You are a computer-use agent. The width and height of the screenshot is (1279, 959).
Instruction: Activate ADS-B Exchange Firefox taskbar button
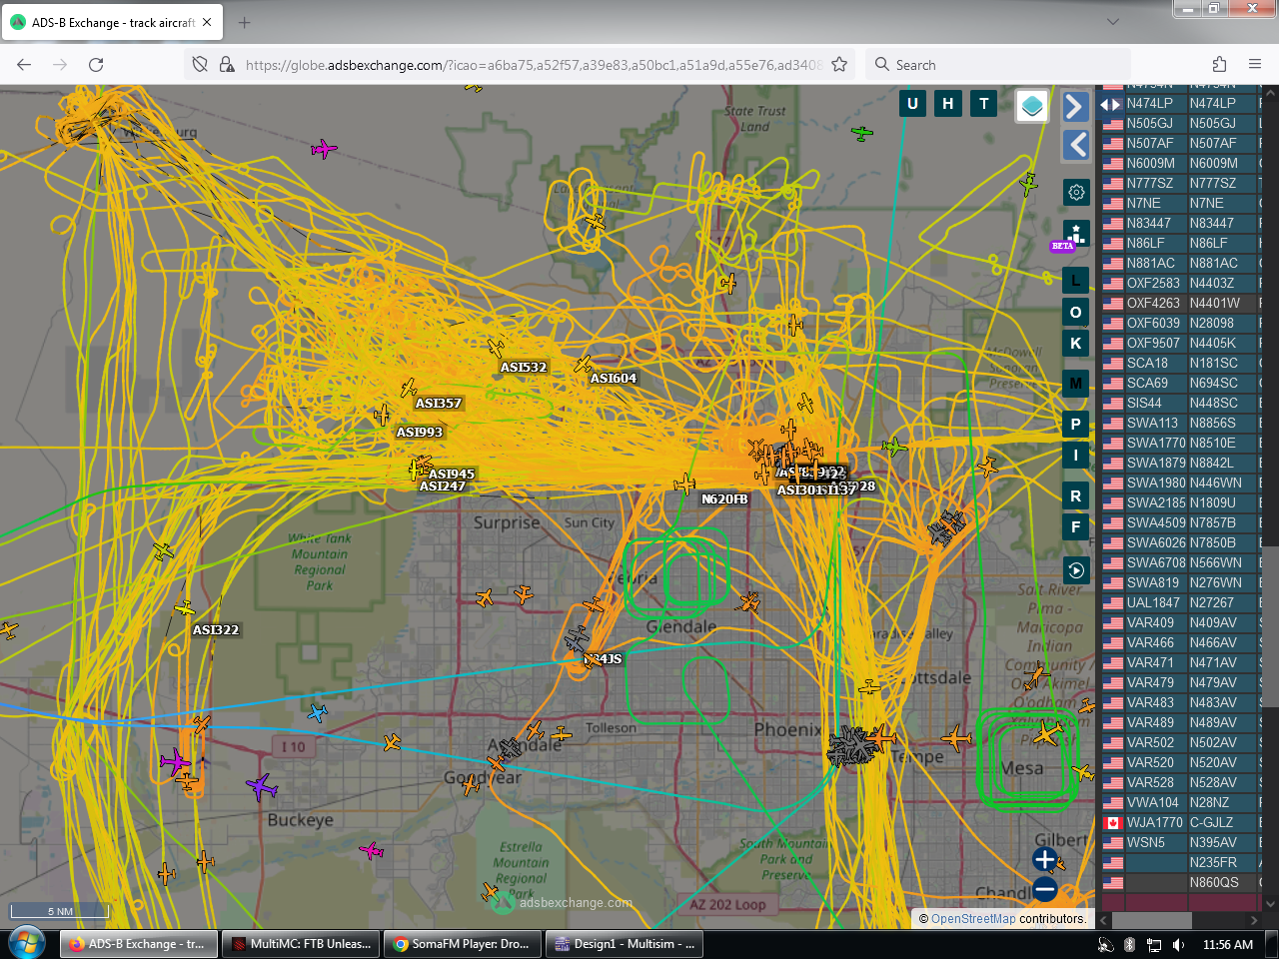pos(139,944)
